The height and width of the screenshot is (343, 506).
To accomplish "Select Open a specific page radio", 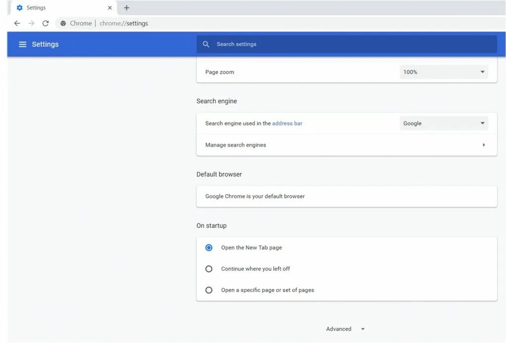I will point(209,290).
